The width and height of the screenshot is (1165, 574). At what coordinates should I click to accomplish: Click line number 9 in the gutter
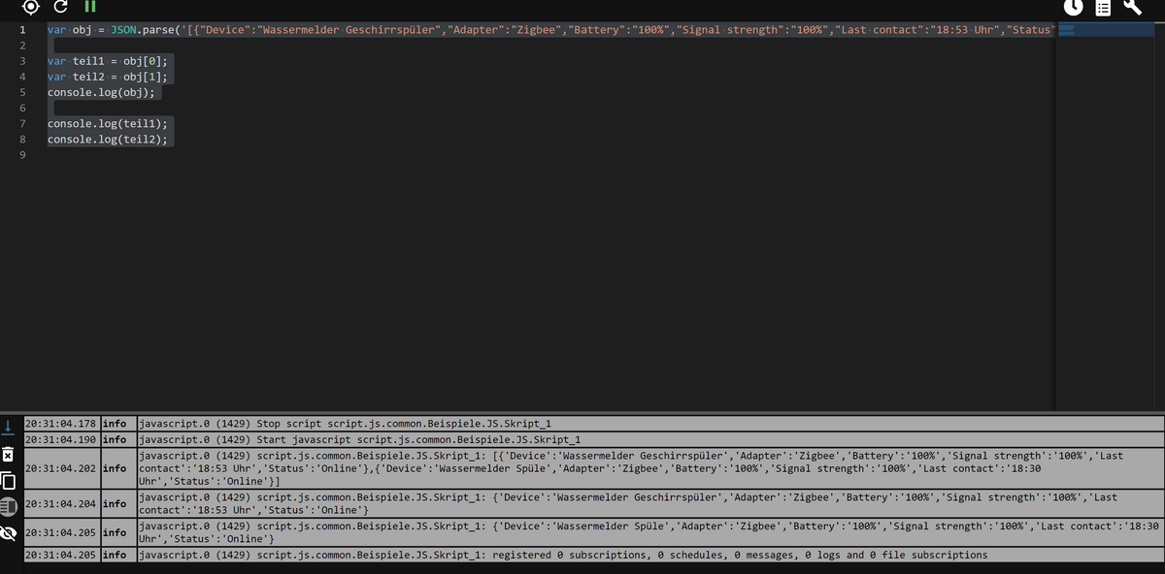[x=21, y=155]
